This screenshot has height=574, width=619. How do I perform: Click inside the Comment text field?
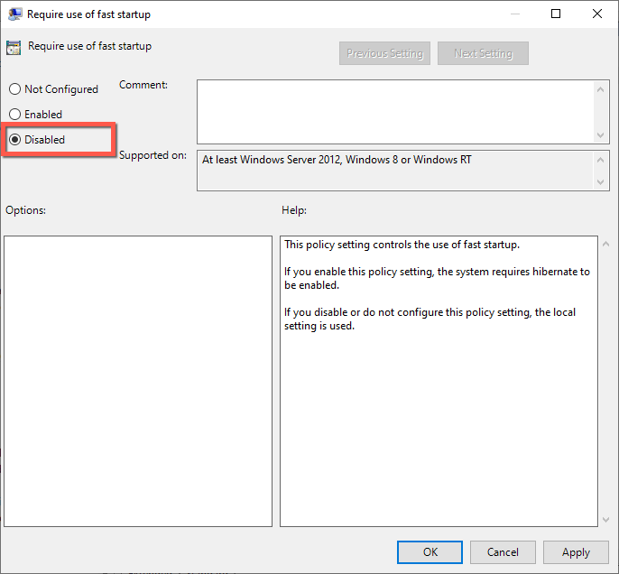[395, 111]
